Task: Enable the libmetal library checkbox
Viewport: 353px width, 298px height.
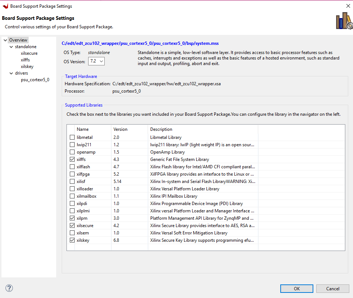Action: [x=72, y=137]
